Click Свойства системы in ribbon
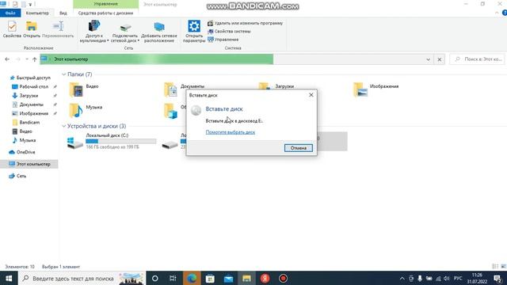Image resolution: width=507 pixels, height=285 pixels. (x=229, y=32)
